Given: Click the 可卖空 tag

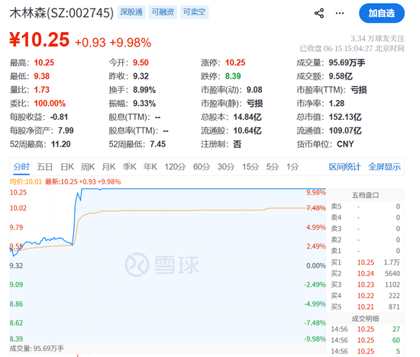Looking at the screenshot, I should 195,12.
